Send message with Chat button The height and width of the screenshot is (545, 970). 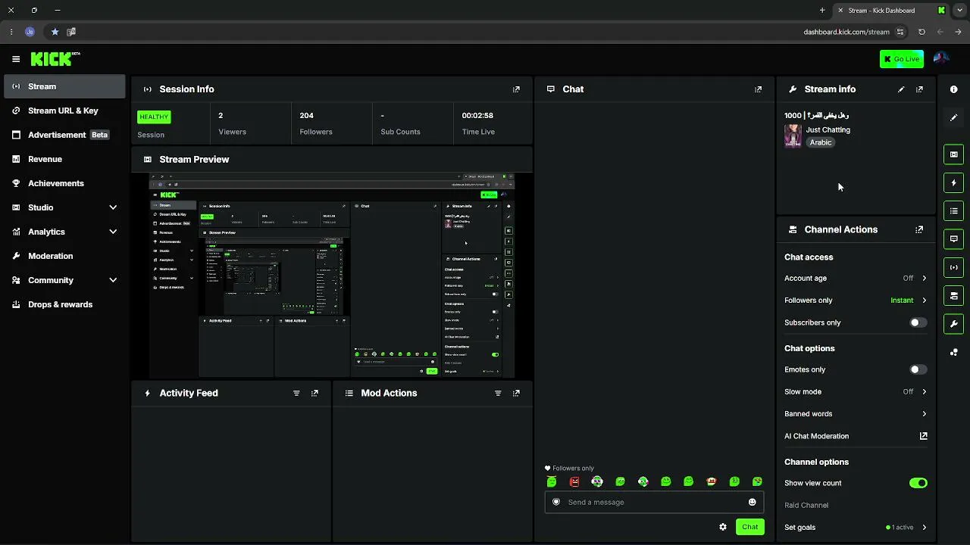[749, 527]
